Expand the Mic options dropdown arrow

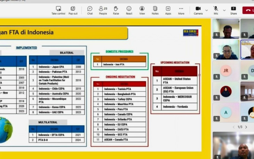pos(224,10)
